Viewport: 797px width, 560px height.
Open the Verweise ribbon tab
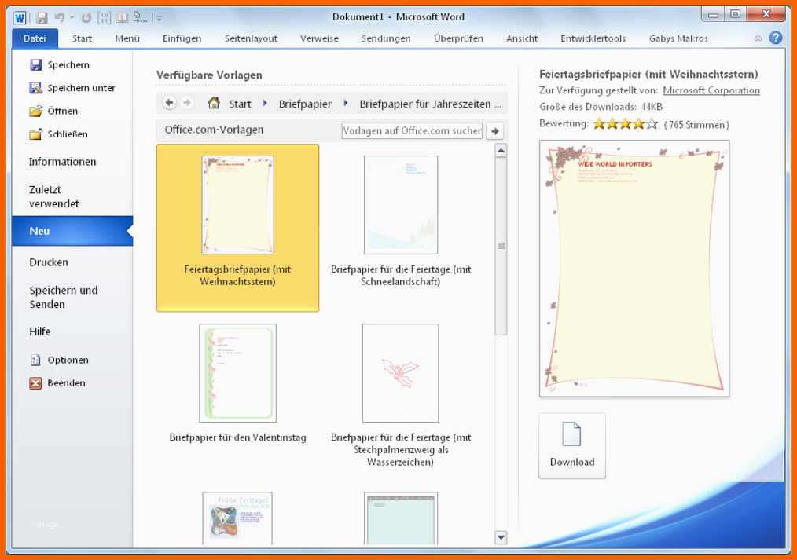319,38
